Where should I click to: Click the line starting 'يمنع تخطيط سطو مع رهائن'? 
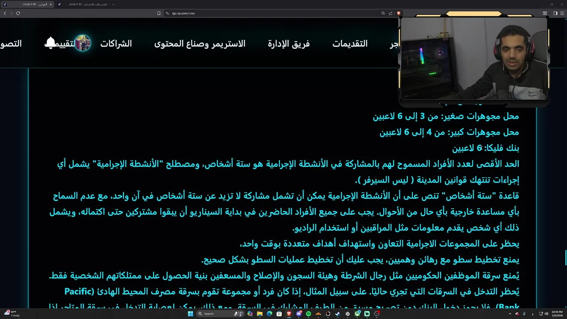(360, 260)
